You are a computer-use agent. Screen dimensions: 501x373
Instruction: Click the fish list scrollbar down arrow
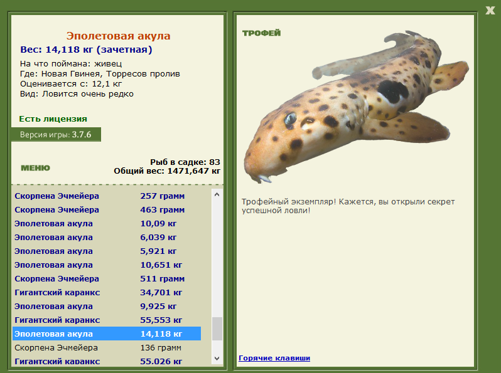coord(217,359)
